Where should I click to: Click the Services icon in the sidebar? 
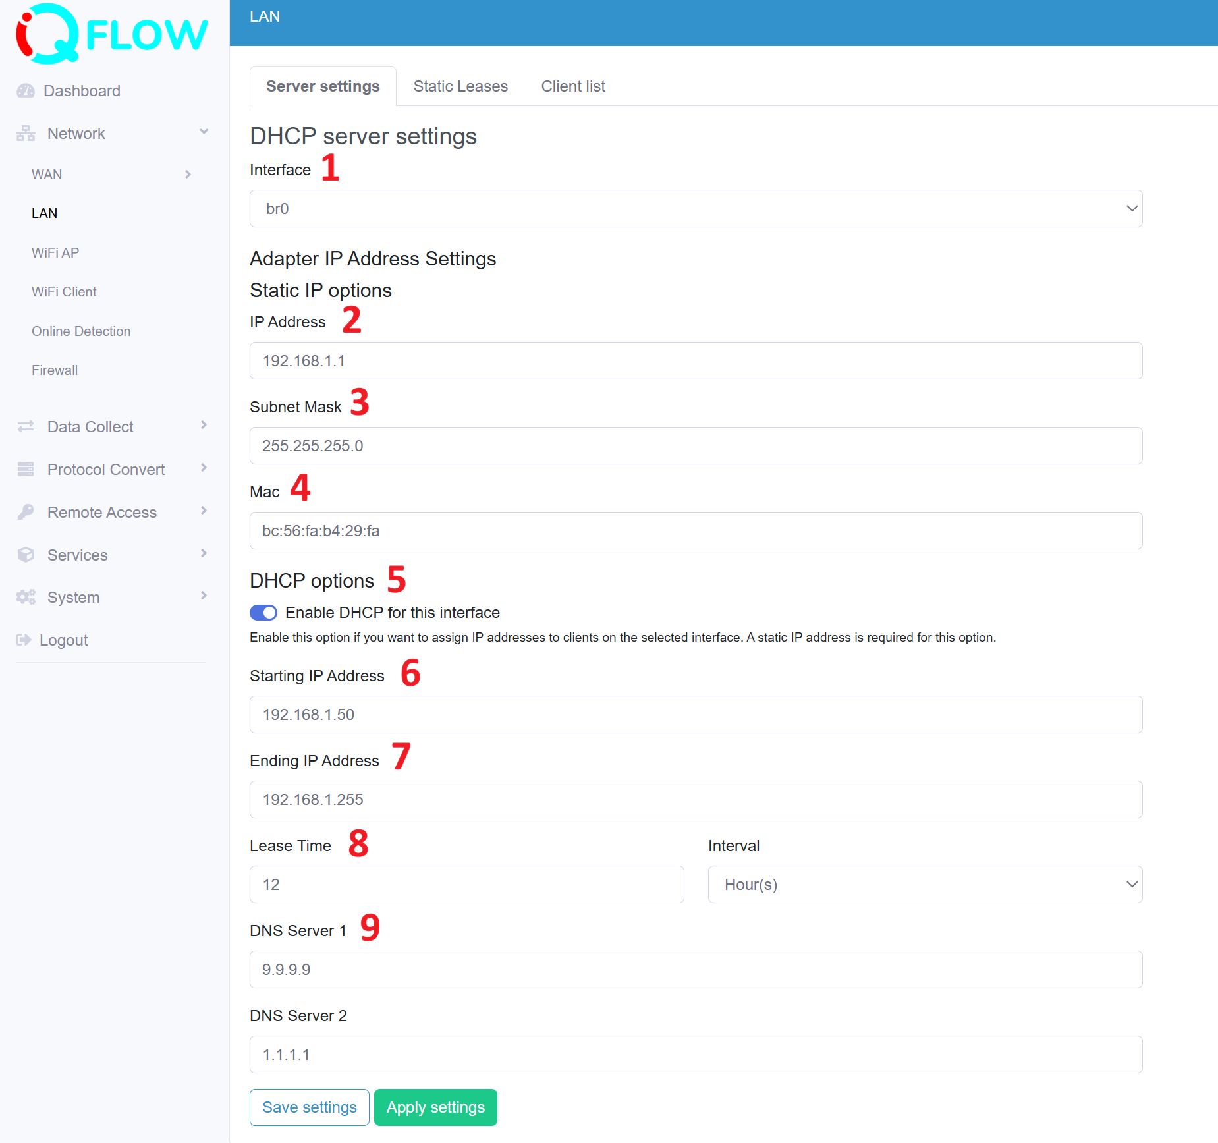point(25,555)
